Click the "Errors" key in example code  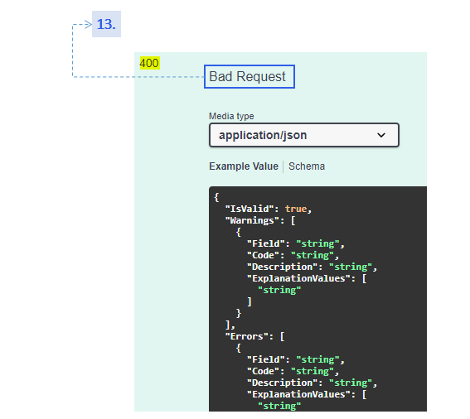(x=246, y=336)
